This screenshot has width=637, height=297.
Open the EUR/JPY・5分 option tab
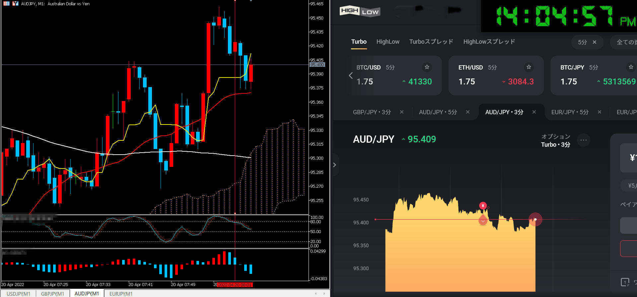[x=570, y=112]
